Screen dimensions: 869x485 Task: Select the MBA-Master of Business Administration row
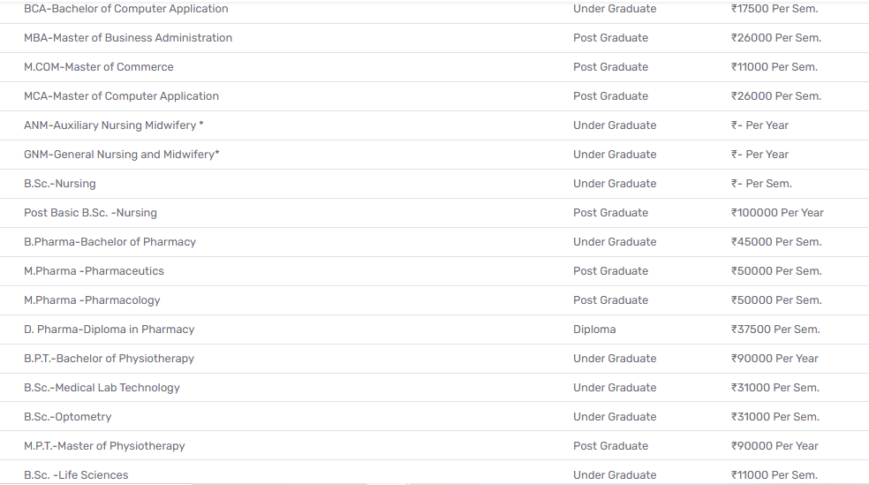point(128,38)
